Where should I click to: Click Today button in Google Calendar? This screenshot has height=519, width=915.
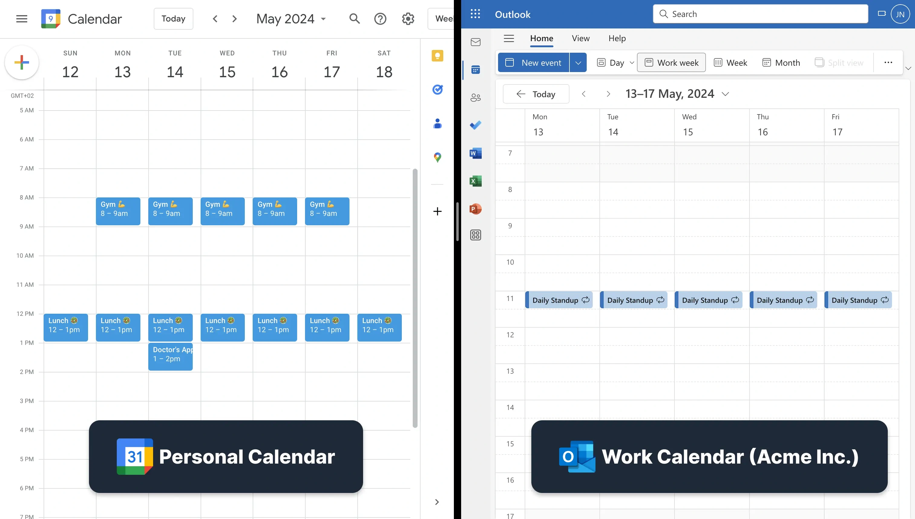point(173,19)
